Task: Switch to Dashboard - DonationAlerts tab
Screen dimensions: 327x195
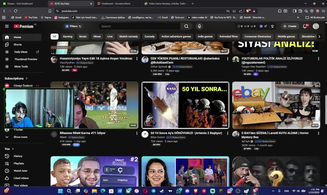Action: [x=116, y=4]
